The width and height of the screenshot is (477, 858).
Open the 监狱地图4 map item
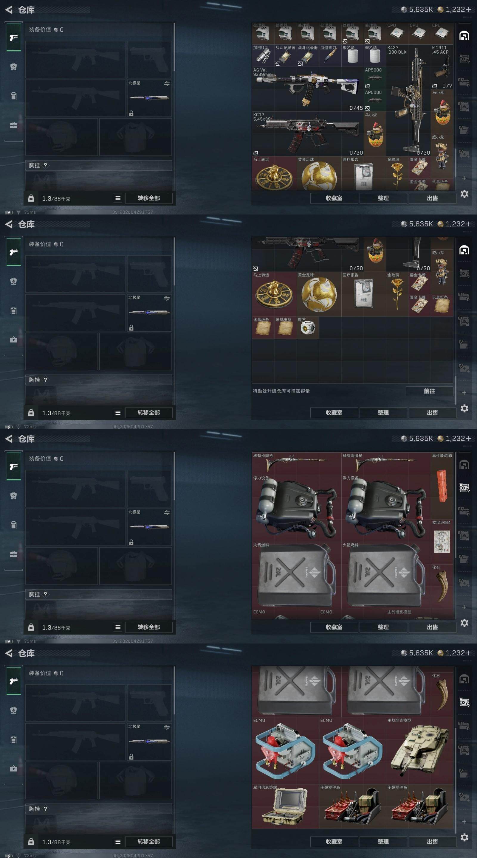click(x=442, y=542)
